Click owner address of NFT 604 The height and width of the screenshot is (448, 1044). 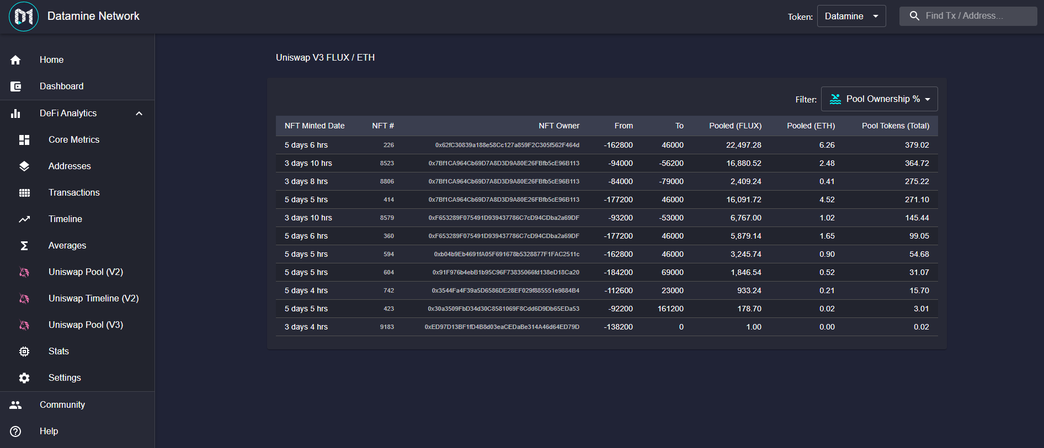pyautogui.click(x=506, y=273)
